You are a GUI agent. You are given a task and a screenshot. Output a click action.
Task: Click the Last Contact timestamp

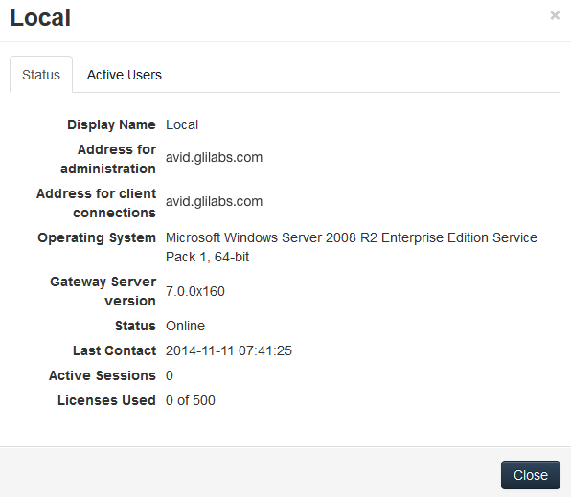(229, 350)
